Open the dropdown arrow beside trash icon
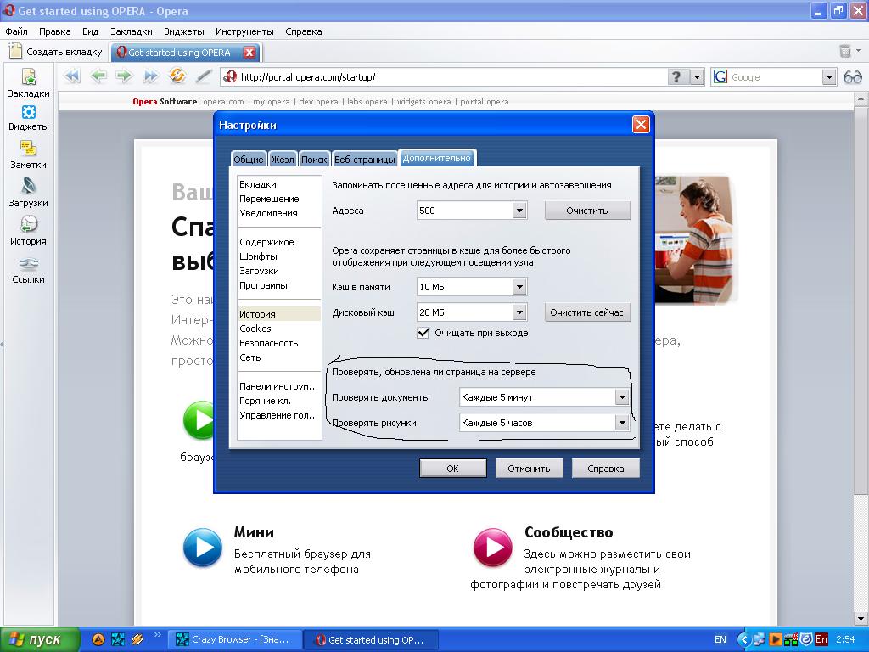 859,51
